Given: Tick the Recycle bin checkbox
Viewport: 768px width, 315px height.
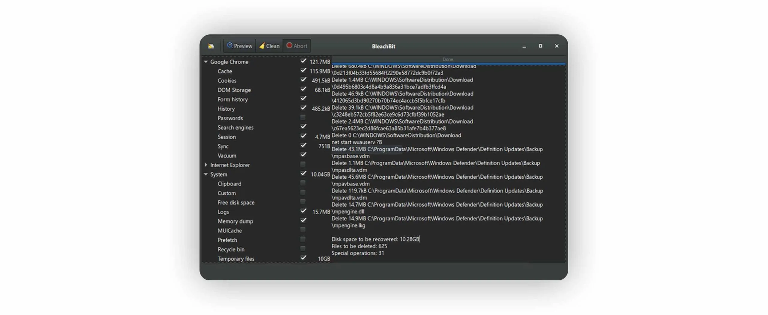Looking at the screenshot, I should click(x=303, y=248).
